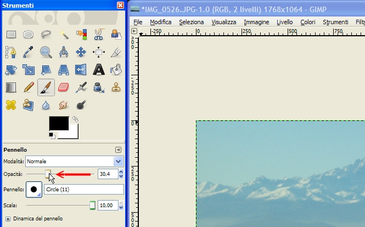Select the Dodge/Burn tool

(81, 105)
